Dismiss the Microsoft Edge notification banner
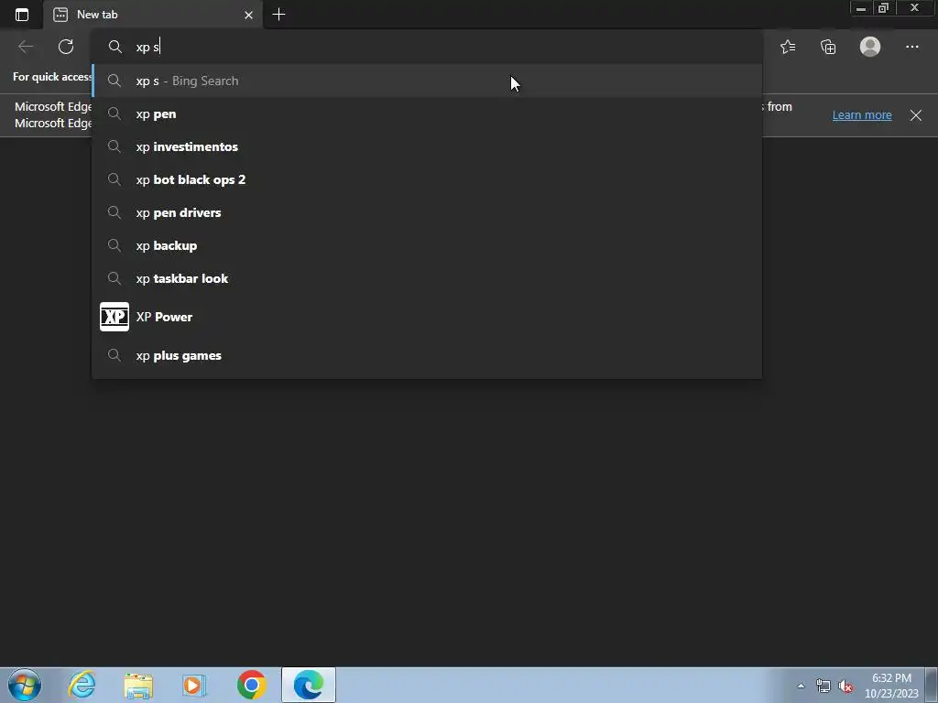This screenshot has height=703, width=938. (x=916, y=114)
